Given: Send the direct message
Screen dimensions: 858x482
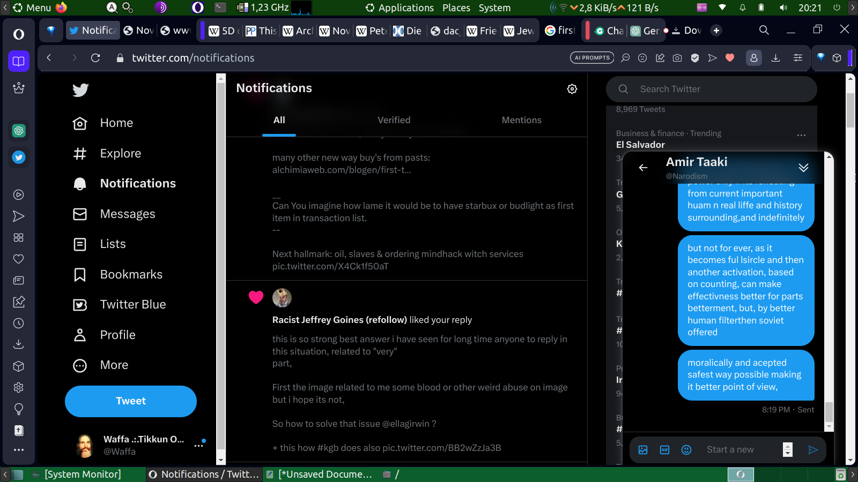Looking at the screenshot, I should tap(813, 450).
